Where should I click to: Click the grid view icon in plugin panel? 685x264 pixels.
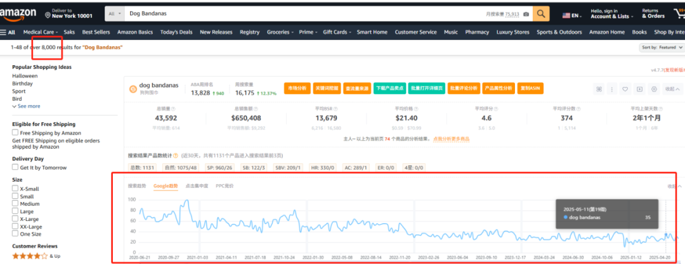599,89
